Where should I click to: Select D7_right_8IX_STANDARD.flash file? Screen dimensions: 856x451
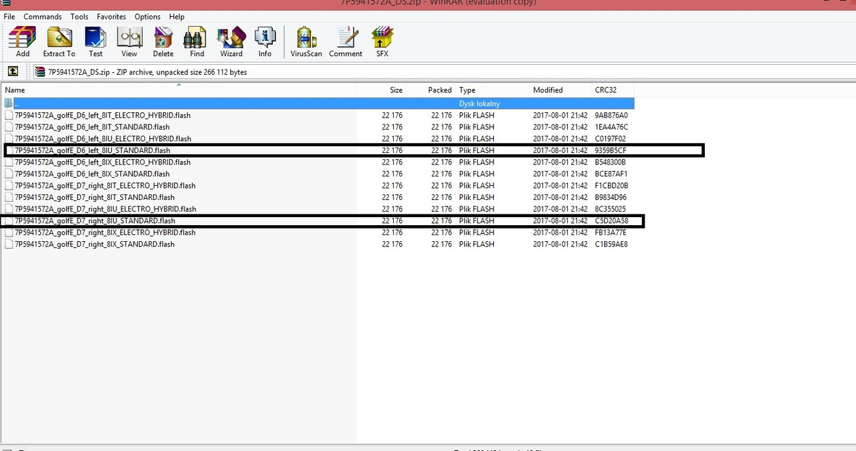click(94, 244)
